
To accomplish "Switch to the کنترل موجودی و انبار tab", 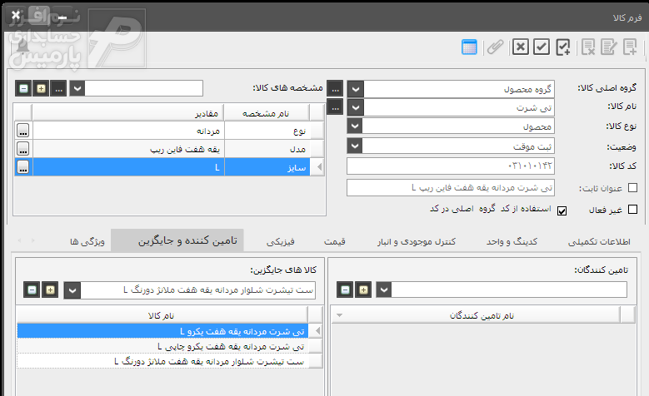I will tap(416, 241).
